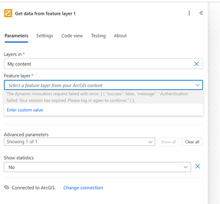The image size is (220, 204).
Task: Expand the Feature layer dropdown chevron
Action: [x=197, y=85]
